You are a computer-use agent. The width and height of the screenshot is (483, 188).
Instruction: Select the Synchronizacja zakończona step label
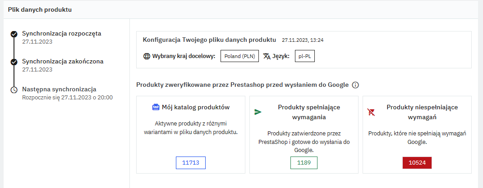[x=63, y=61]
